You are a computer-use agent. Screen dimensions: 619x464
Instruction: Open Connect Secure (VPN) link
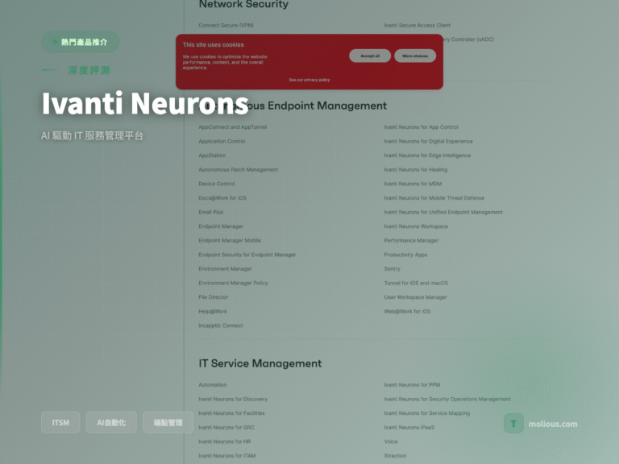226,25
